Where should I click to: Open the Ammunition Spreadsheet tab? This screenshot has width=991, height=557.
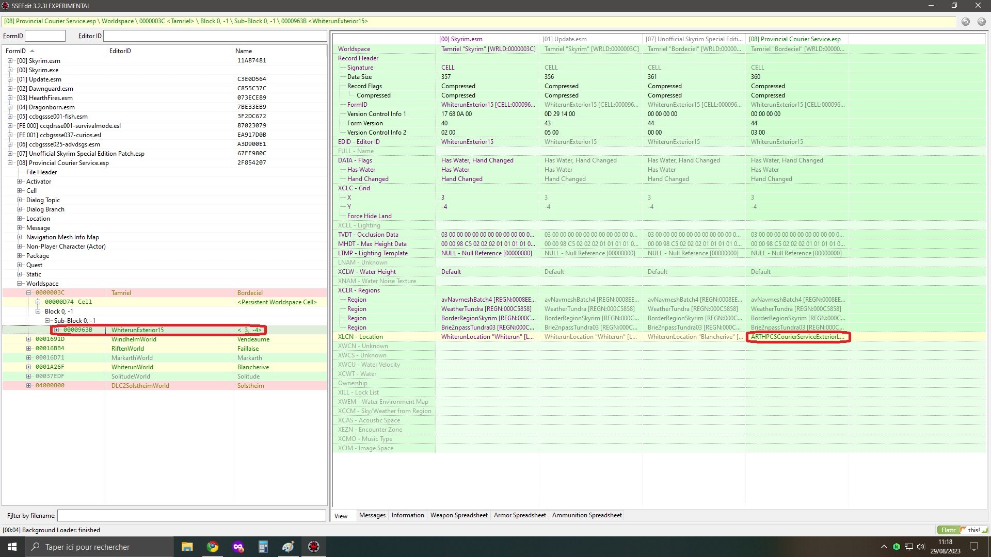click(587, 515)
